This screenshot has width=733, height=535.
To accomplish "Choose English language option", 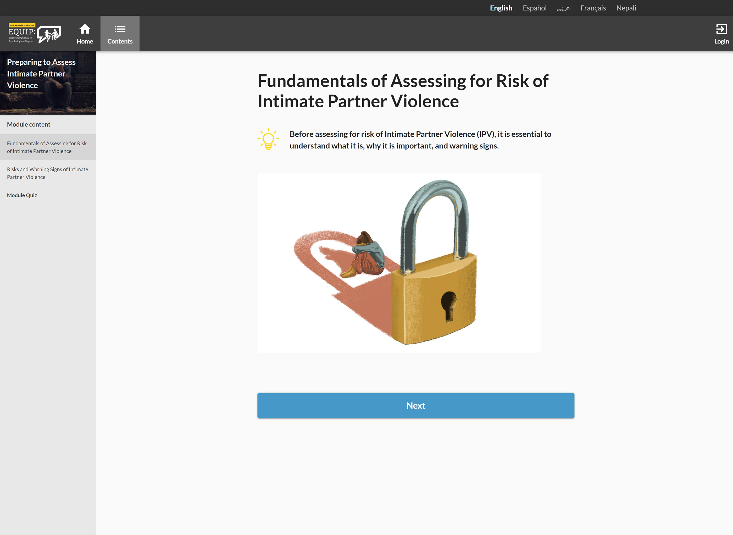I will [x=501, y=8].
